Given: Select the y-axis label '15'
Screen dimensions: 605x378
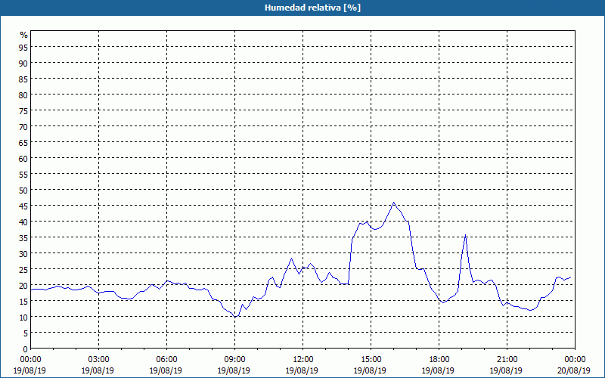Looking at the screenshot, I should (x=23, y=301).
